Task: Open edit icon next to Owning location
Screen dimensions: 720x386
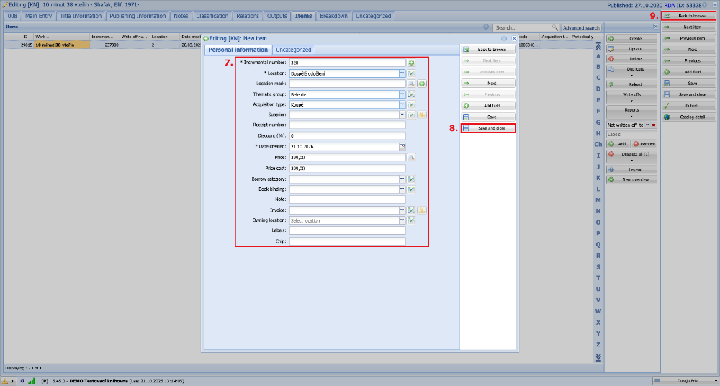Action: (x=411, y=220)
